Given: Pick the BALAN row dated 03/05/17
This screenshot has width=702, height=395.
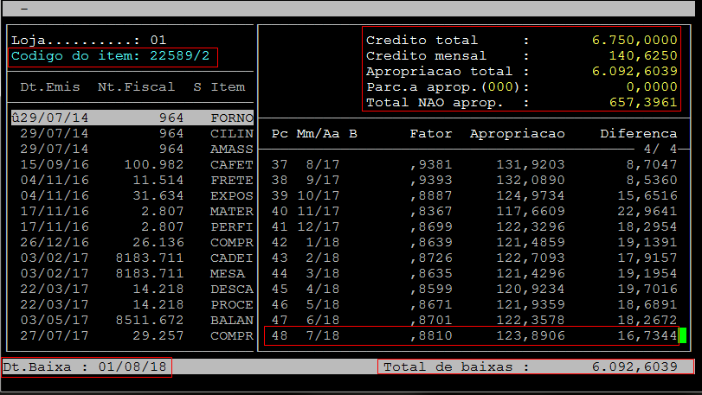Looking at the screenshot, I should 132,320.
